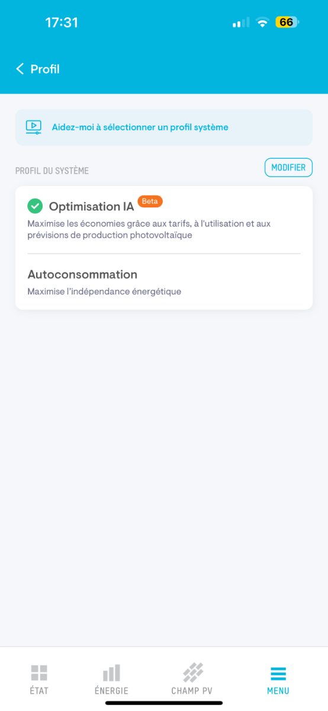Tap the Autoconsommation description text
Viewport: 328px width, 711px height.
(104, 292)
